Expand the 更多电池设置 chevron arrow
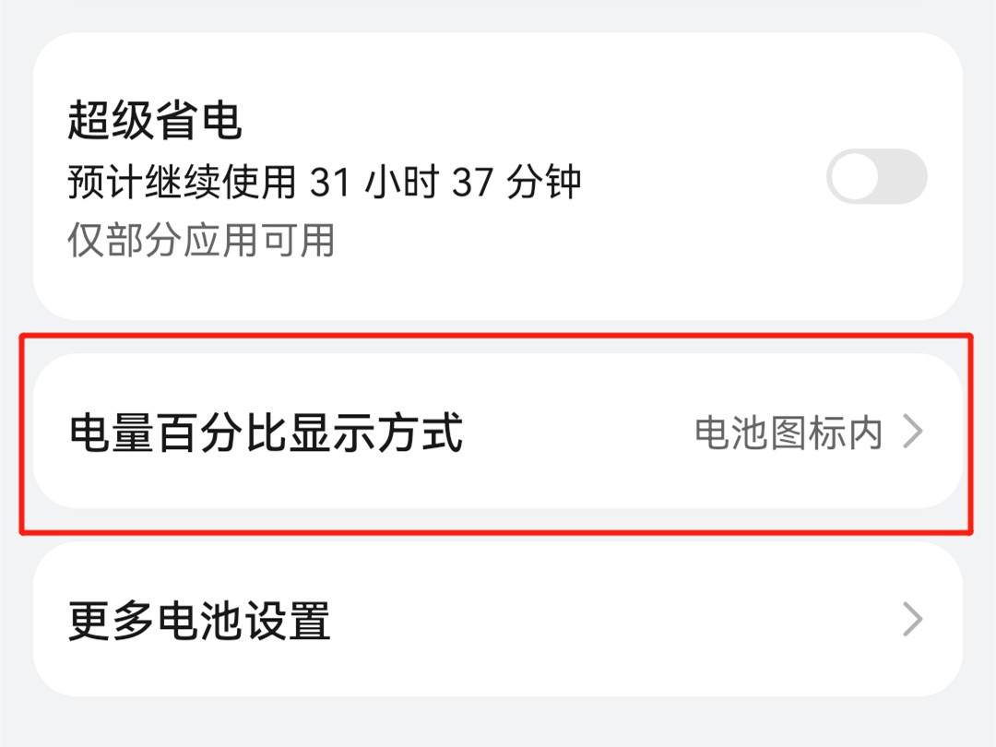 pos(913,620)
